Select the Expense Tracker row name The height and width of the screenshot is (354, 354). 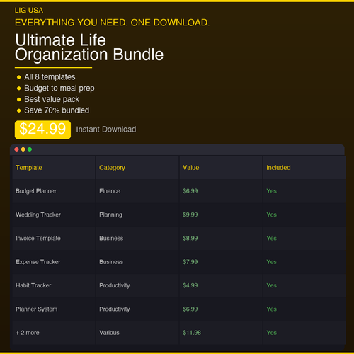pyautogui.click(x=38, y=262)
